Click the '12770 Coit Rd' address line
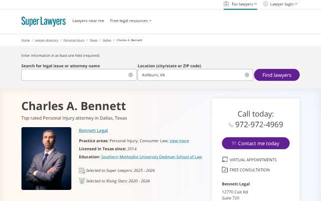Image resolution: width=321 pixels, height=201 pixels. pos(235,192)
